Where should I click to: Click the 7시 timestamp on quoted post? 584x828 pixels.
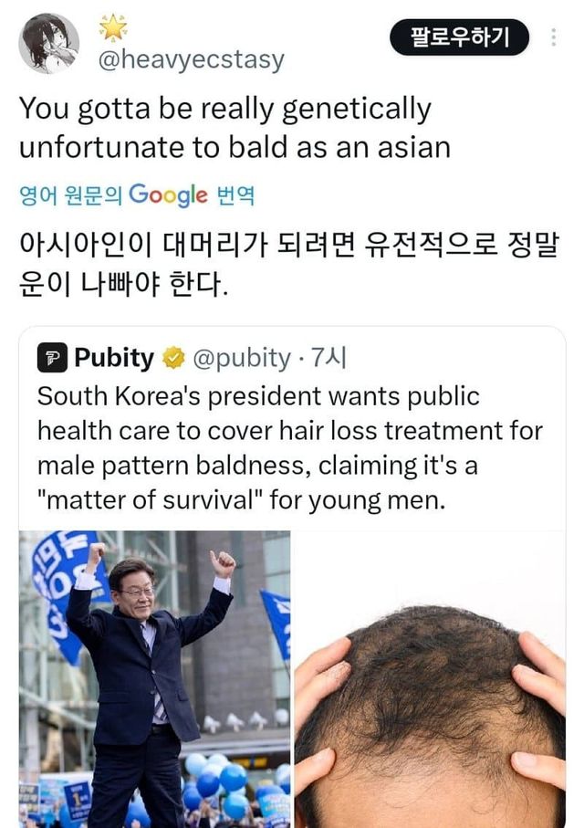[x=328, y=358]
